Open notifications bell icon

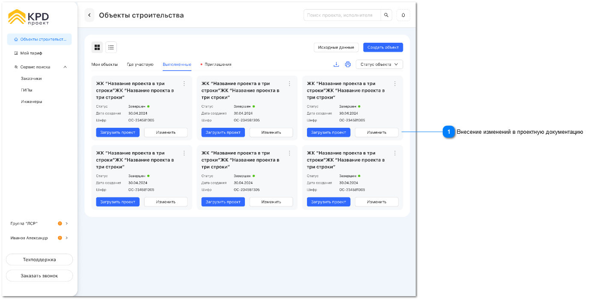click(403, 15)
